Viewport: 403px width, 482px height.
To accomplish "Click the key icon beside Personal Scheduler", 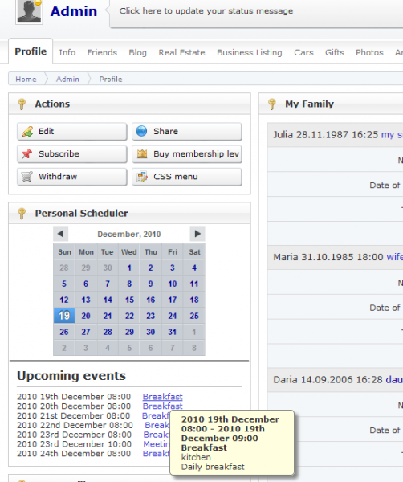I will (x=22, y=213).
